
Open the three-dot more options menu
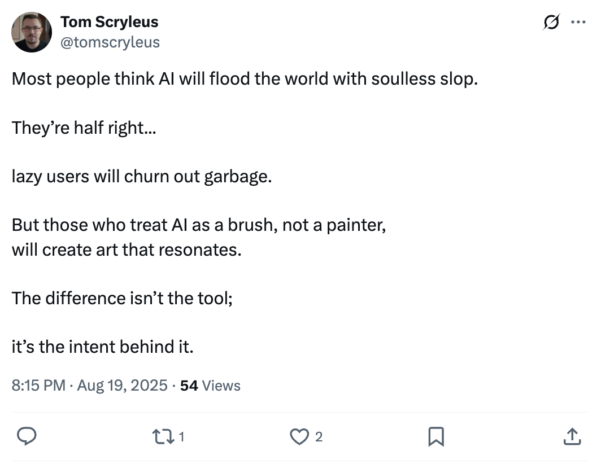pyautogui.click(x=578, y=23)
